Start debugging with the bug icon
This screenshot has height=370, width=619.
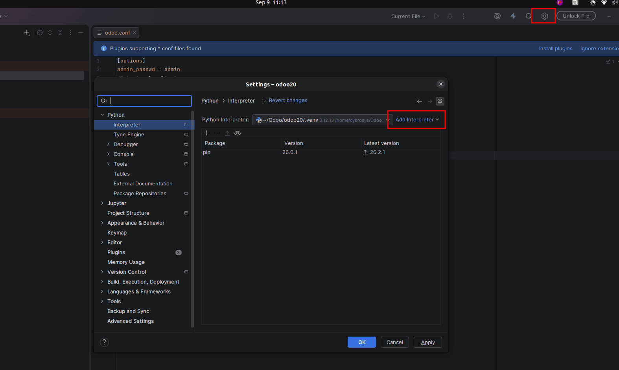coord(450,16)
